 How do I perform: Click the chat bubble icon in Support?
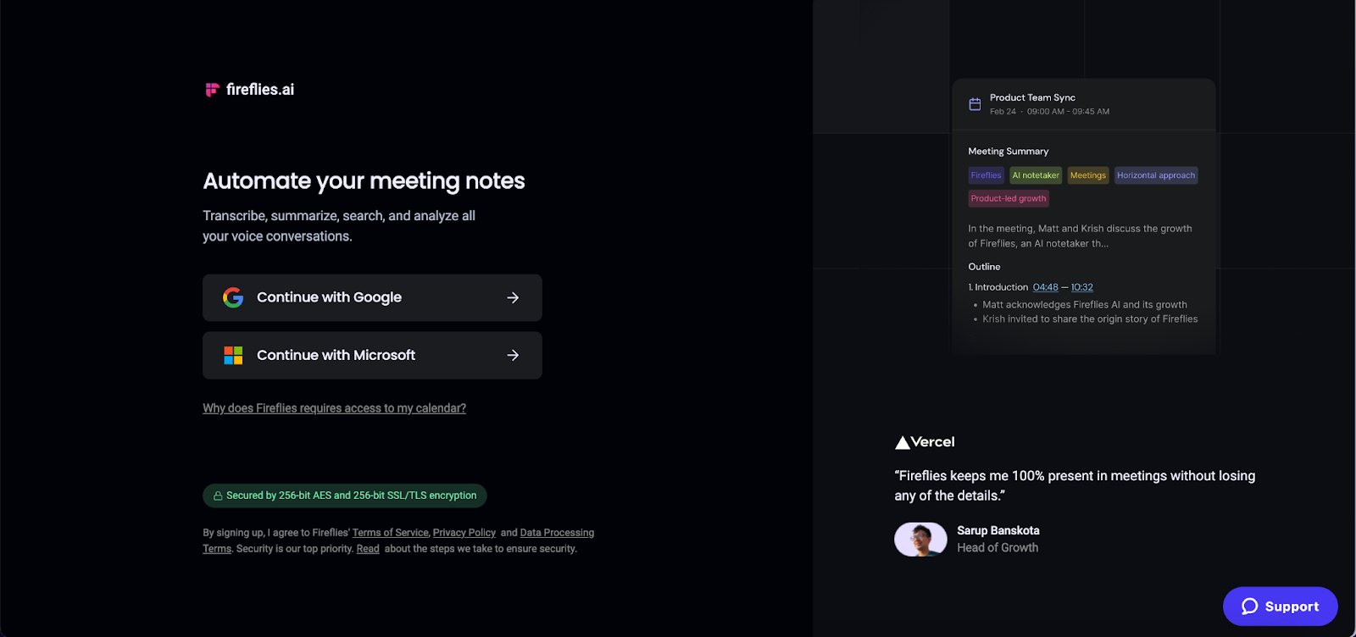[x=1249, y=607]
